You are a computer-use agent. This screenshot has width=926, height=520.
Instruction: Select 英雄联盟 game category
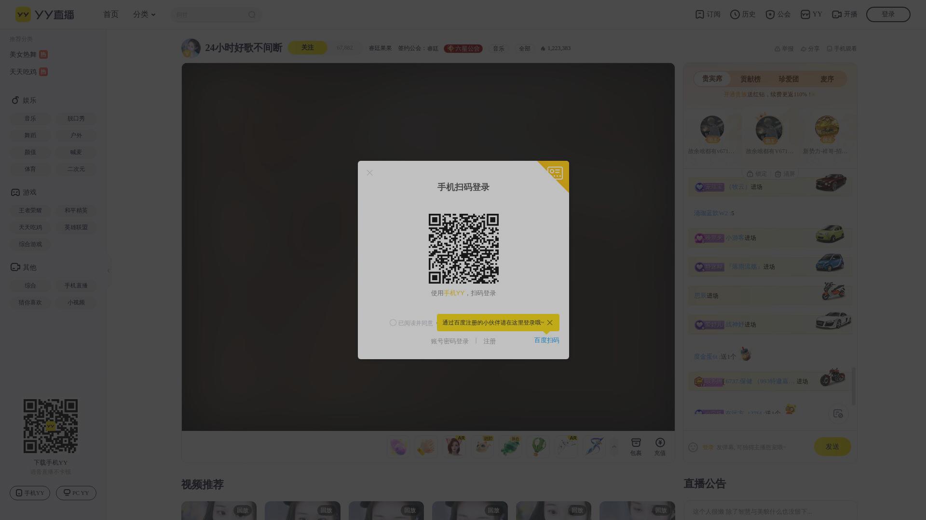coord(76,227)
